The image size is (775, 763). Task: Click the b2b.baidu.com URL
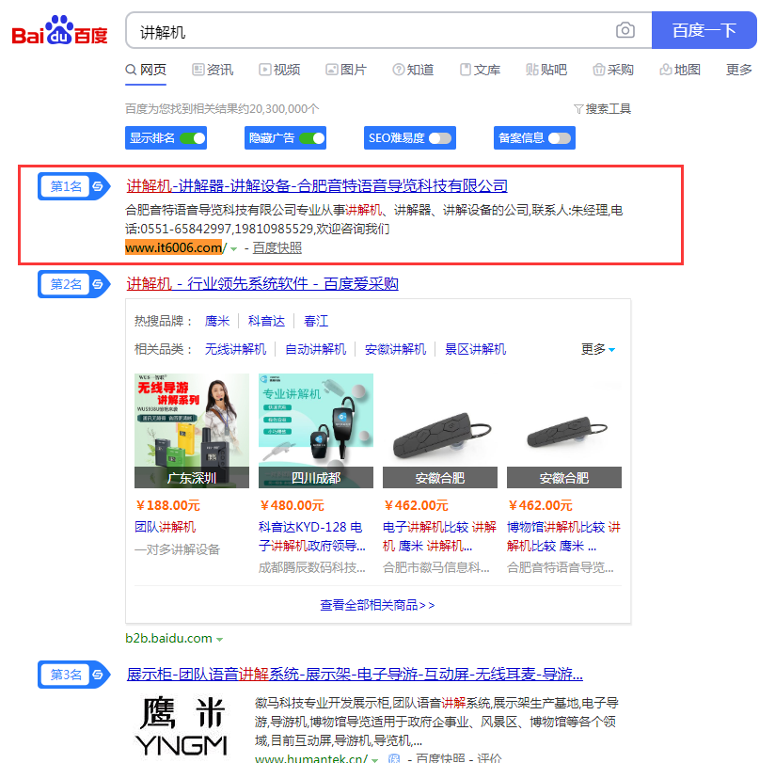(168, 639)
